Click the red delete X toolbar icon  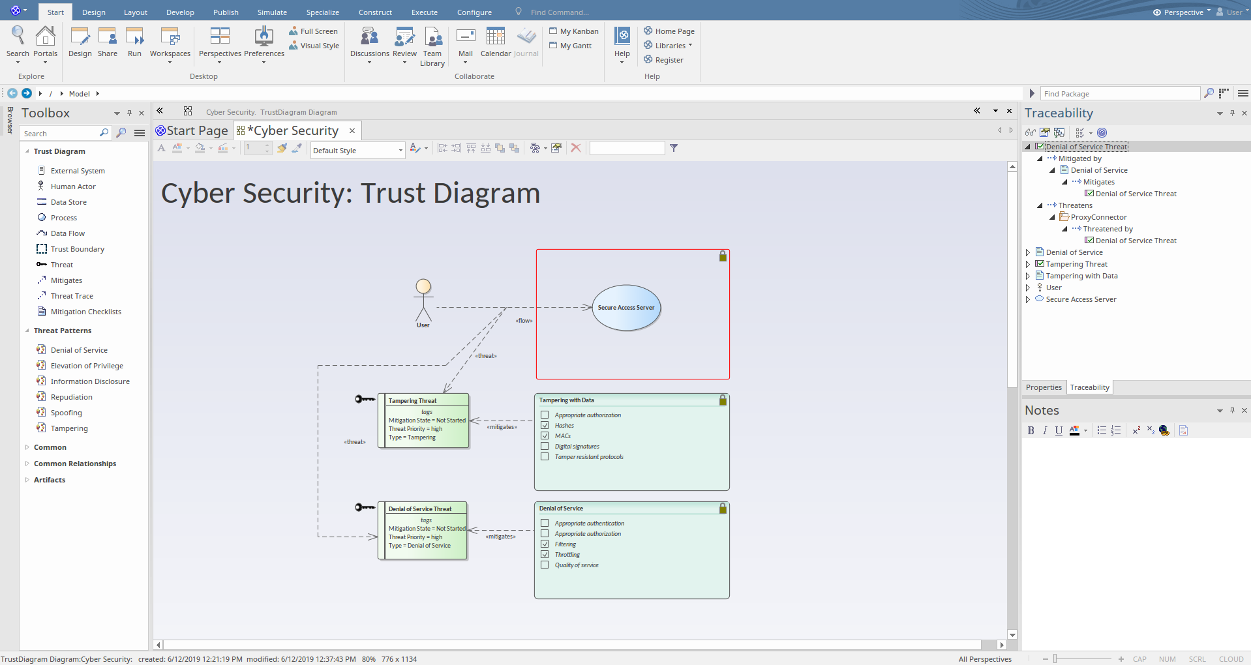[575, 149]
